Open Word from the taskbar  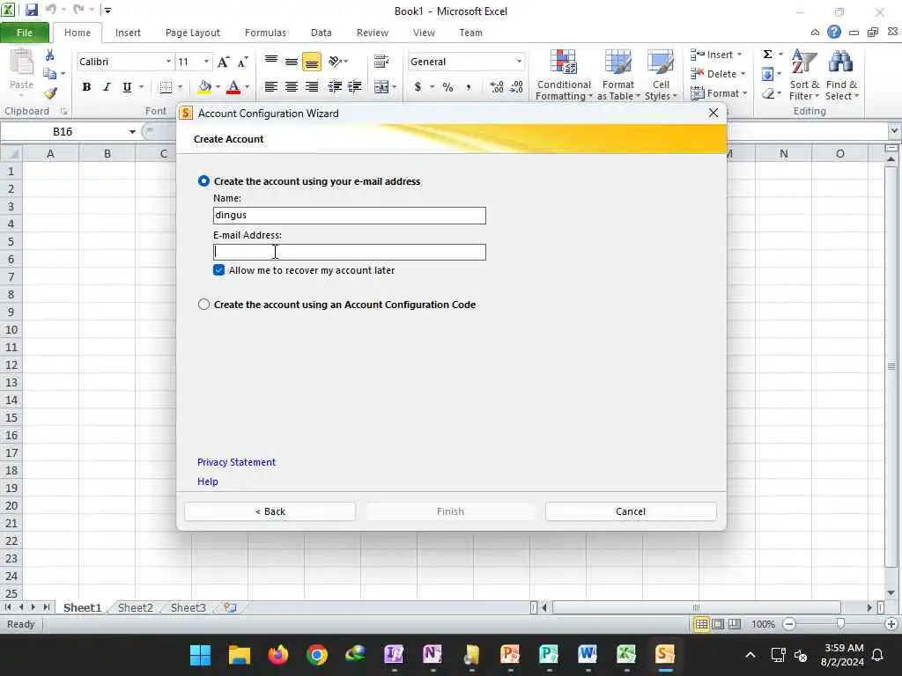point(587,654)
